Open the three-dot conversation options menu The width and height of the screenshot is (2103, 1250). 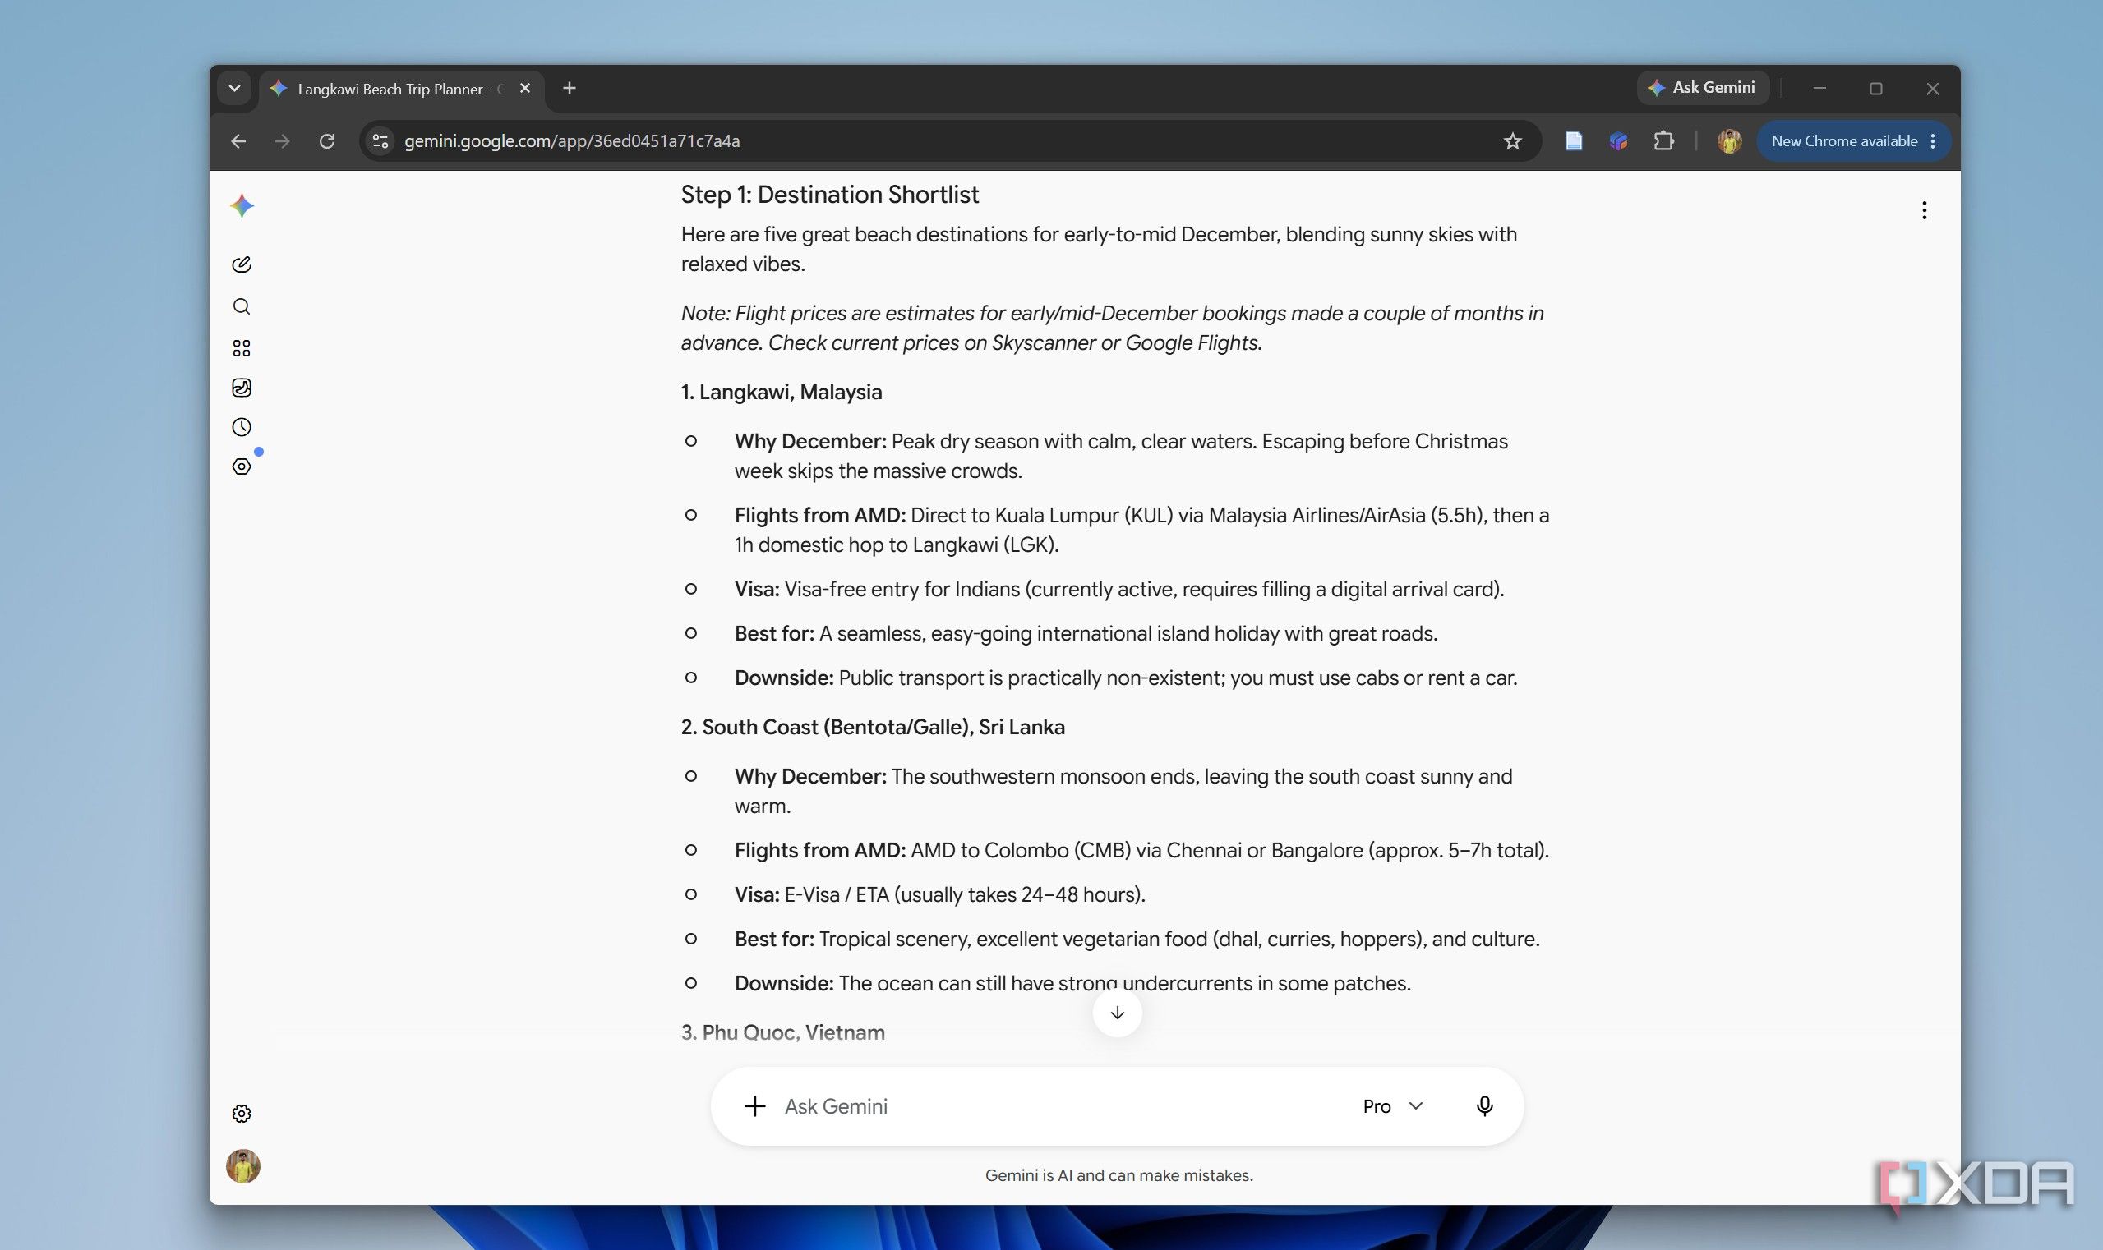[x=1924, y=210]
